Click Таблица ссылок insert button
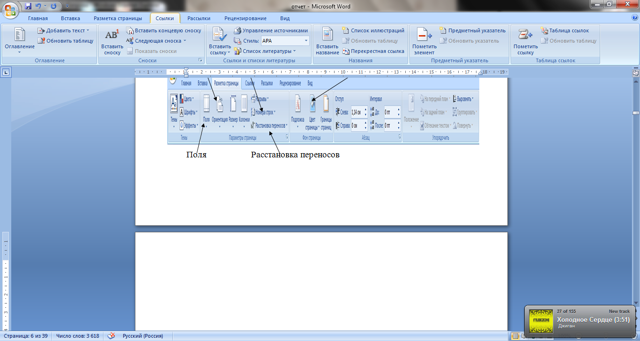Image resolution: width=640 pixels, height=341 pixels. click(x=565, y=30)
